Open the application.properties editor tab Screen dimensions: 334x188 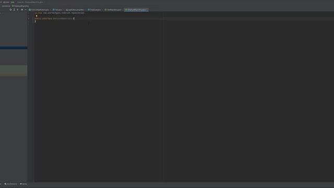pyautogui.click(x=75, y=10)
